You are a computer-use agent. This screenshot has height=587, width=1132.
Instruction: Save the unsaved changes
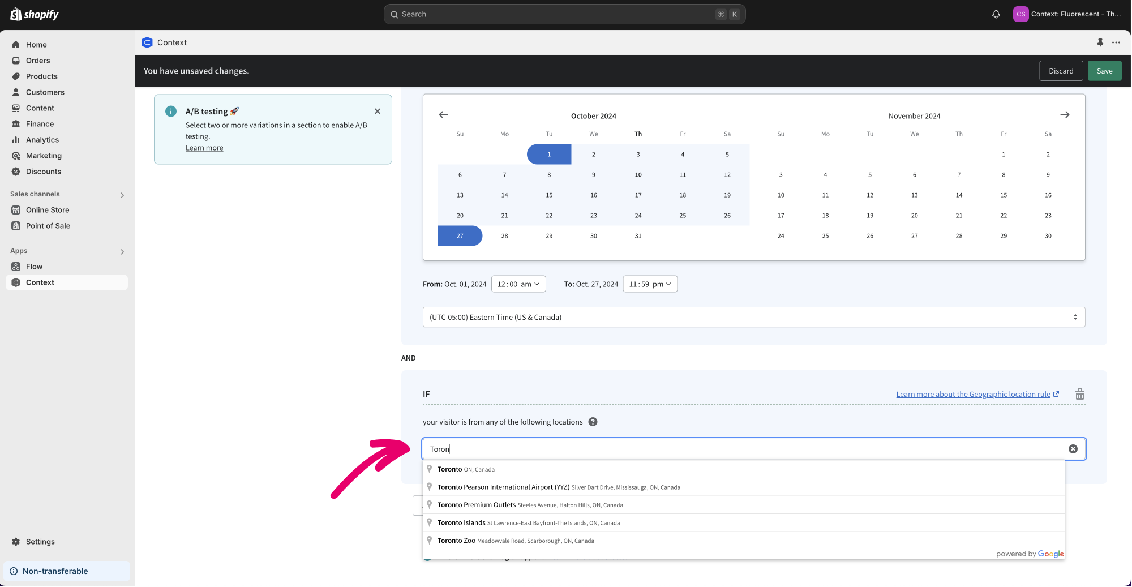(1104, 71)
